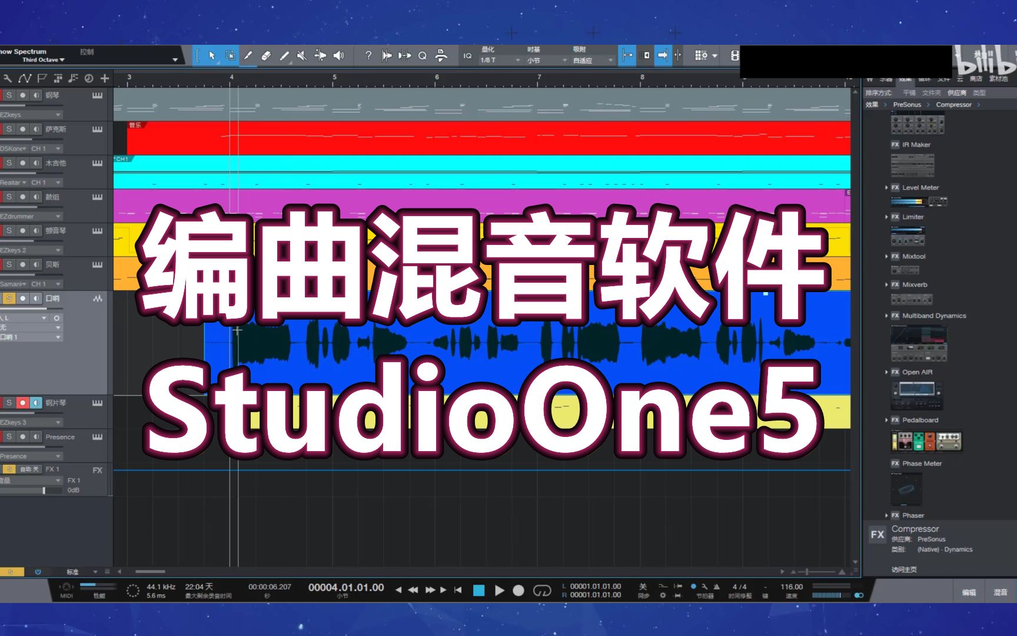Expand the Pedalboard effect entry

coord(886,420)
